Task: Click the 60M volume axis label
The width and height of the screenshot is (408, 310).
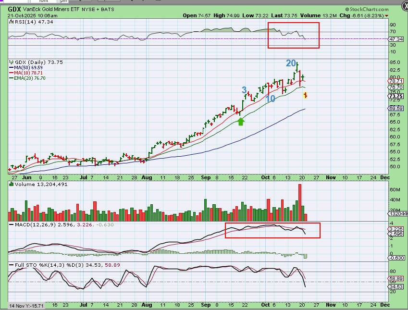Action: click(395, 189)
